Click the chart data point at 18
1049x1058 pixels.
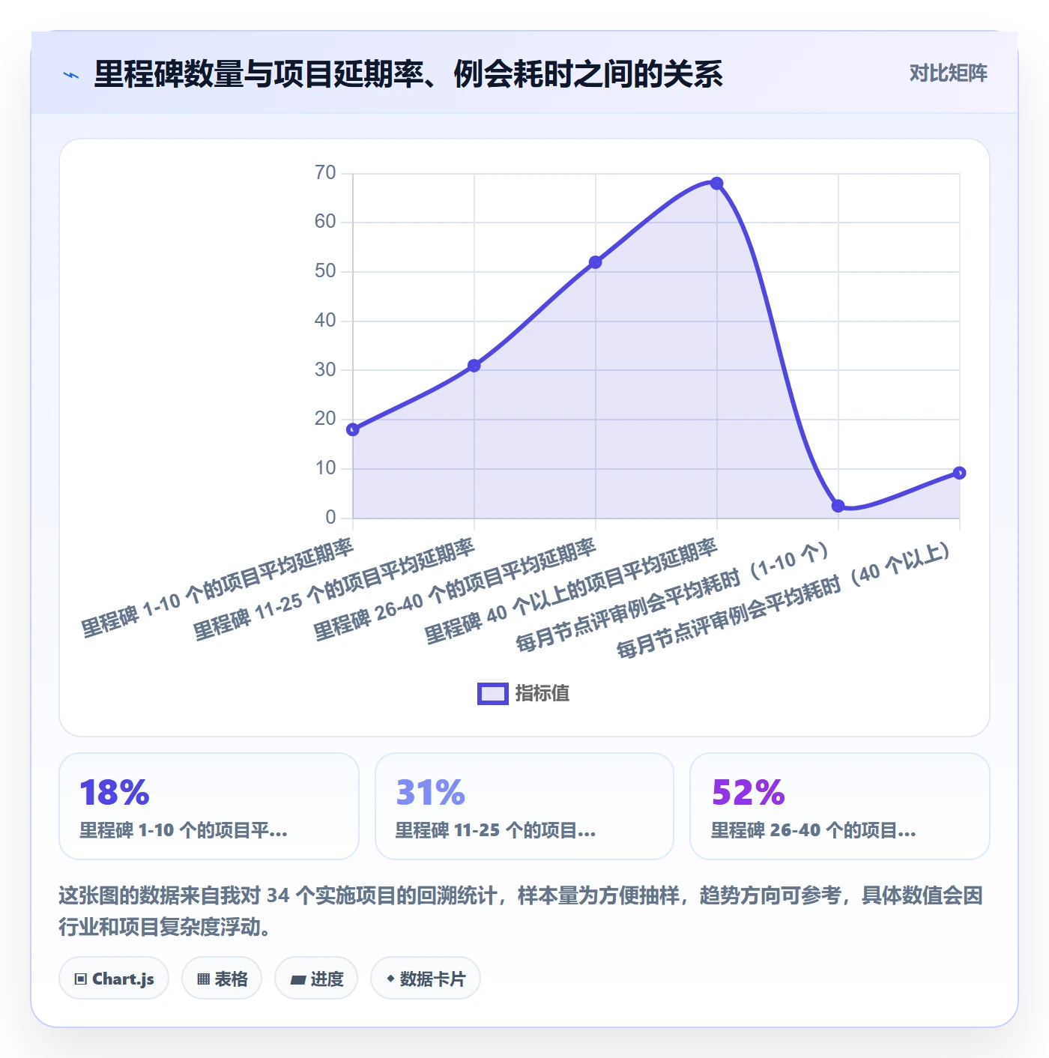click(x=353, y=429)
